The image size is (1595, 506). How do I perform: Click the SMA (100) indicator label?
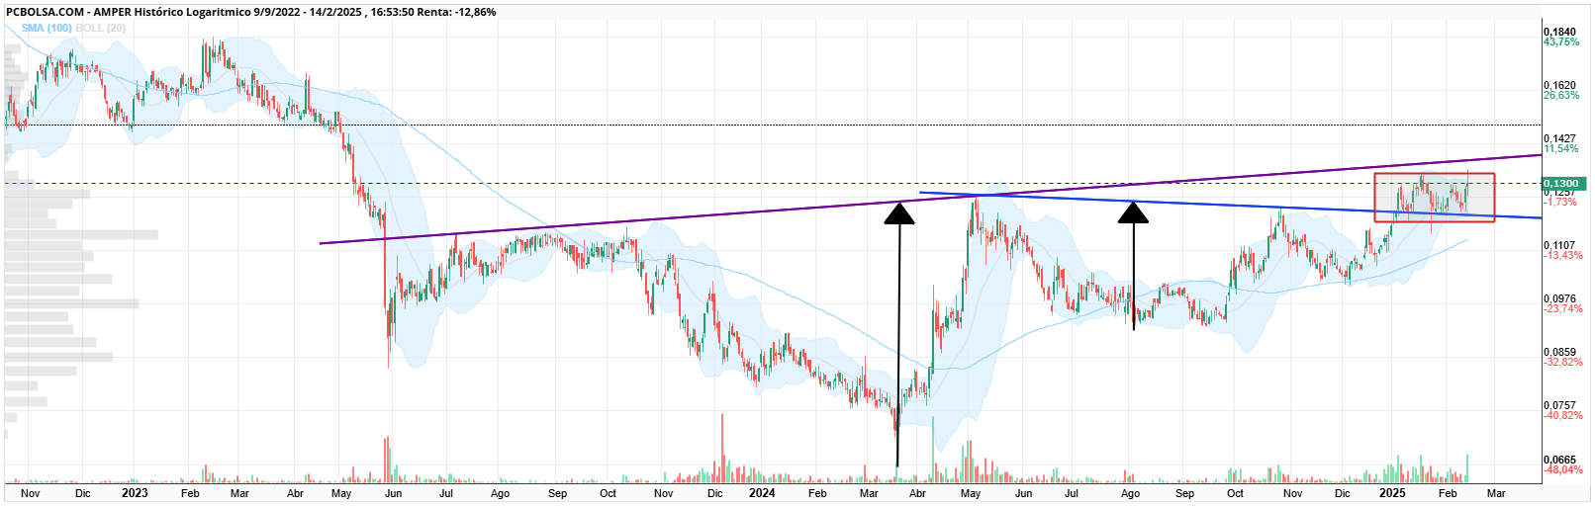pyautogui.click(x=47, y=28)
